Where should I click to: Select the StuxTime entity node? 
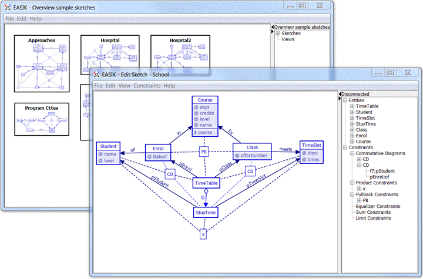click(206, 213)
